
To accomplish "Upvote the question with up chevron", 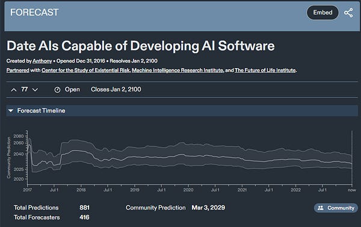I will pyautogui.click(x=14, y=90).
